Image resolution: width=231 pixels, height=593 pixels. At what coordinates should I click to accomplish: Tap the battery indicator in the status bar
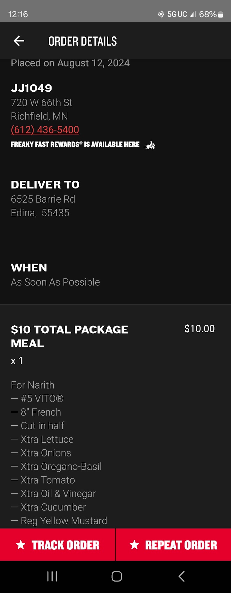(221, 14)
